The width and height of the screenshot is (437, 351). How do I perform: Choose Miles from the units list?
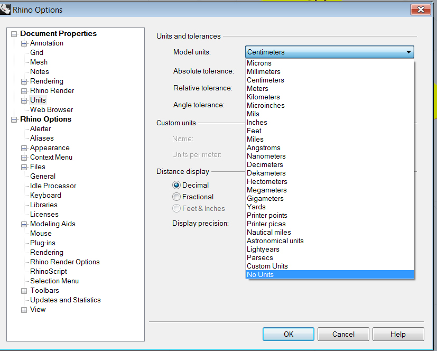329,140
